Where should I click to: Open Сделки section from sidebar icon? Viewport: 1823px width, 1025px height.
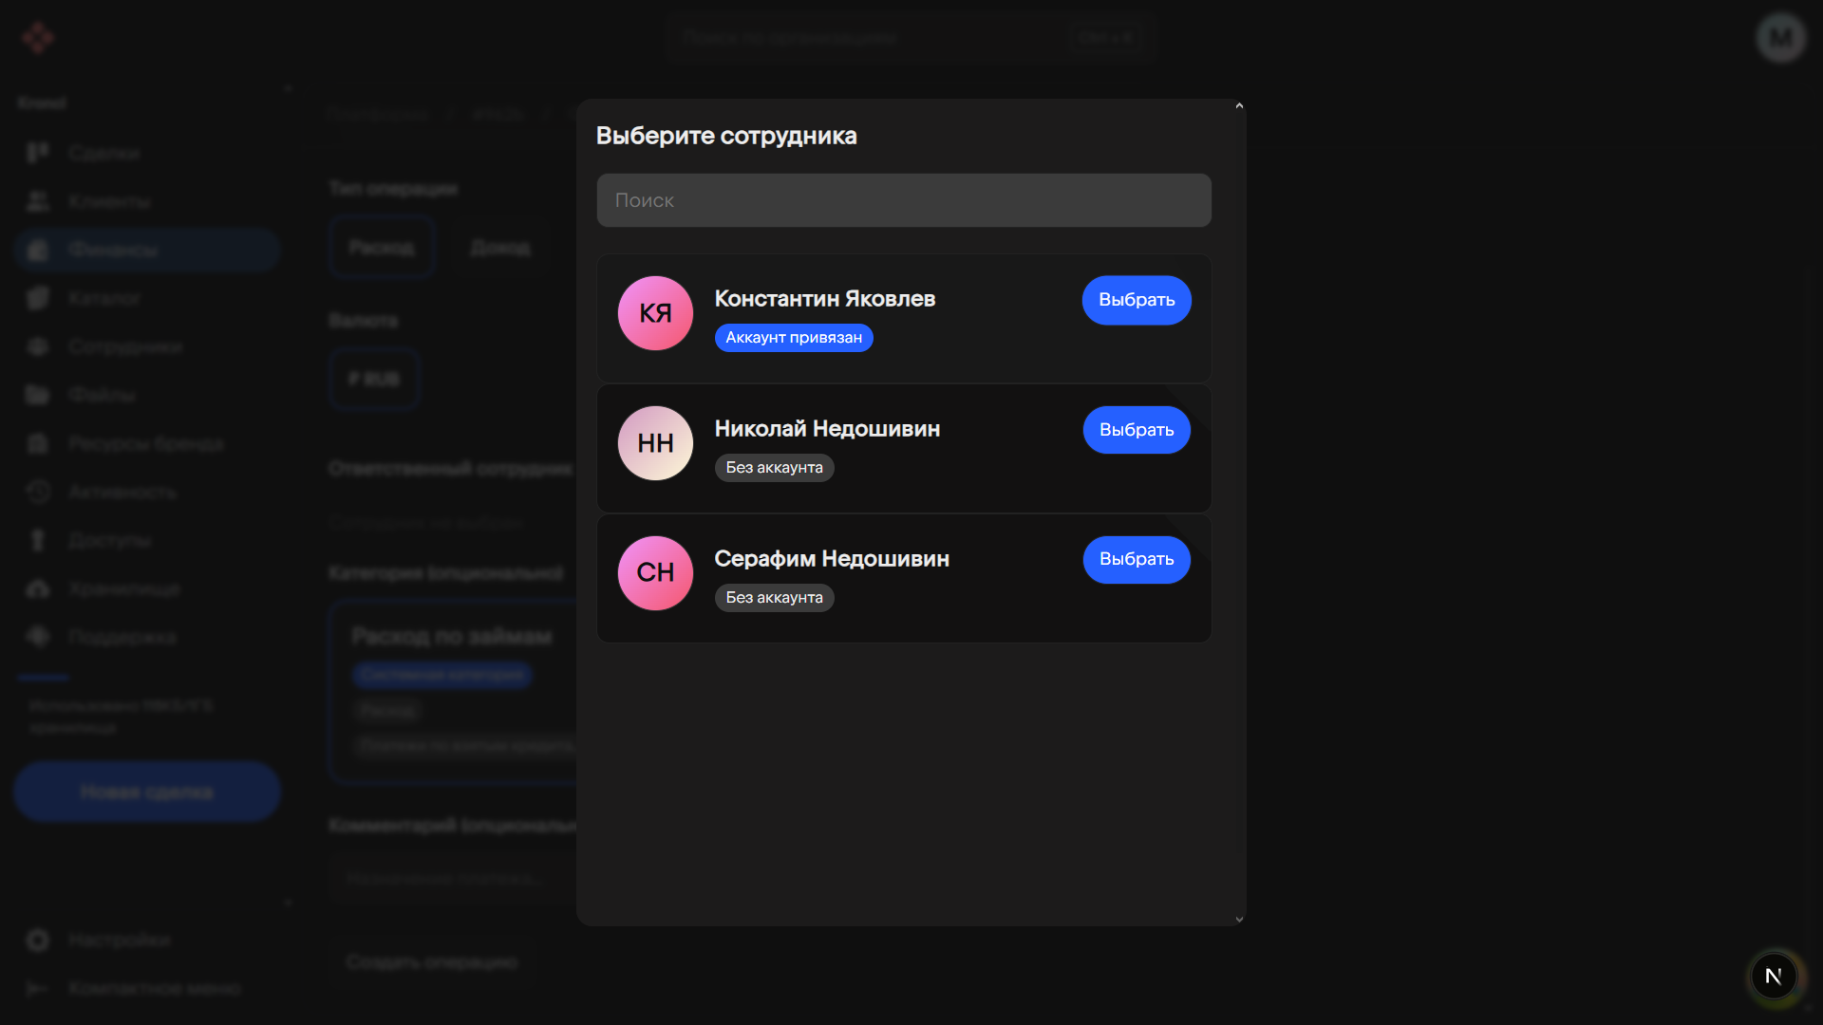click(x=38, y=153)
